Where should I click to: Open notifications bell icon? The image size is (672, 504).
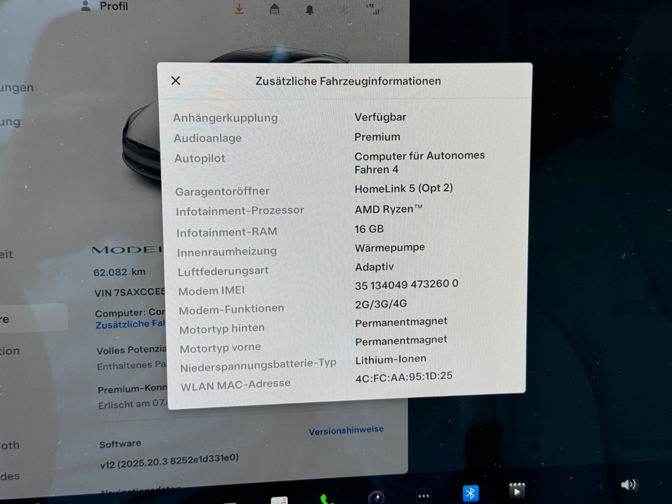pyautogui.click(x=310, y=10)
